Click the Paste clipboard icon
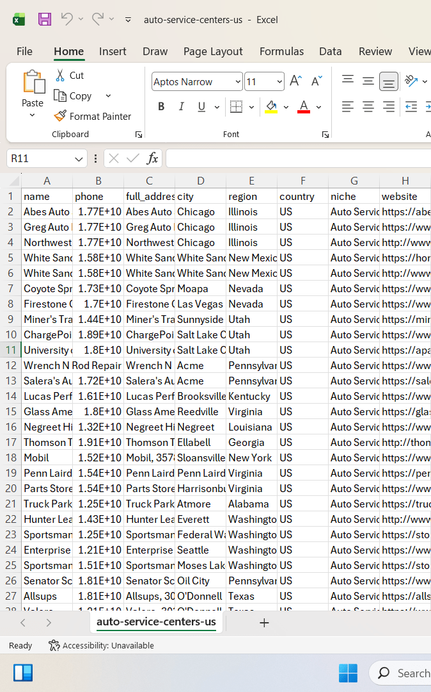 click(x=33, y=81)
